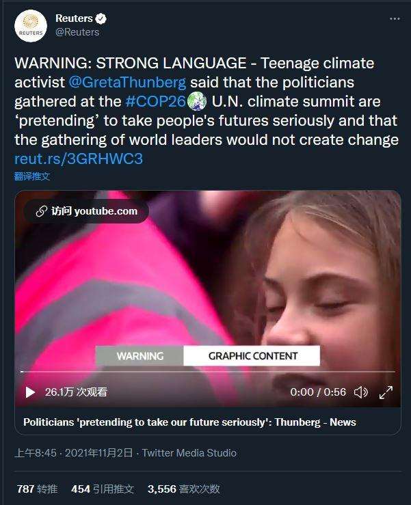Open the 访问 youtube.com visit badge
Viewport: 411px width, 505px height.
[87, 210]
